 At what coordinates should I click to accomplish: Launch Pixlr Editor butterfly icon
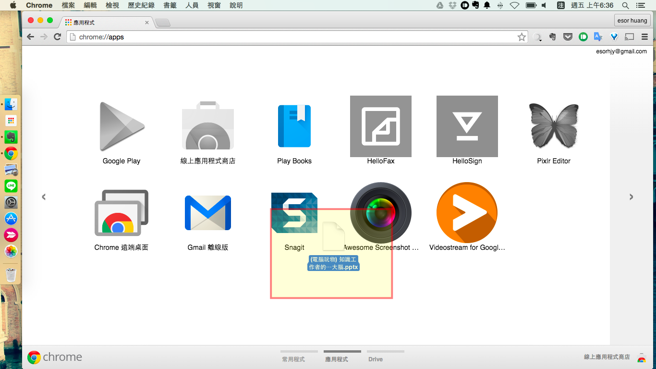pos(554,126)
